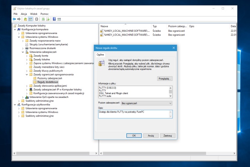The height and width of the screenshot is (167, 250).
Task: Collapse the Konfiguracja komputera node
Action: click(x=15, y=30)
